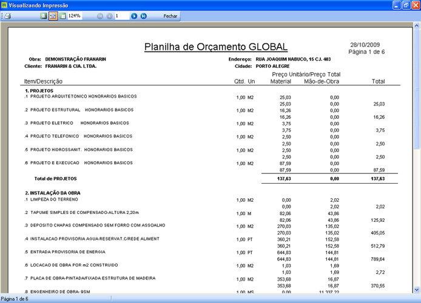Click the 'Mão-de-Obra' column header
421x303 pixels.
click(x=322, y=82)
